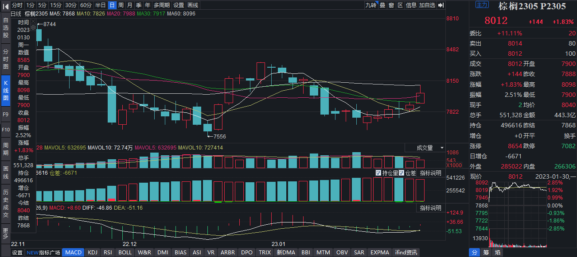The width and height of the screenshot is (577, 257).
Task: Open the 筹 chip distribution view
Action: [x=486, y=253]
